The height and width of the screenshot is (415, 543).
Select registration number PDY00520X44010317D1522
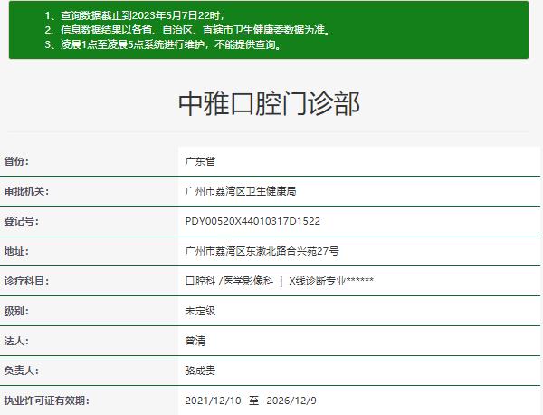pos(252,221)
